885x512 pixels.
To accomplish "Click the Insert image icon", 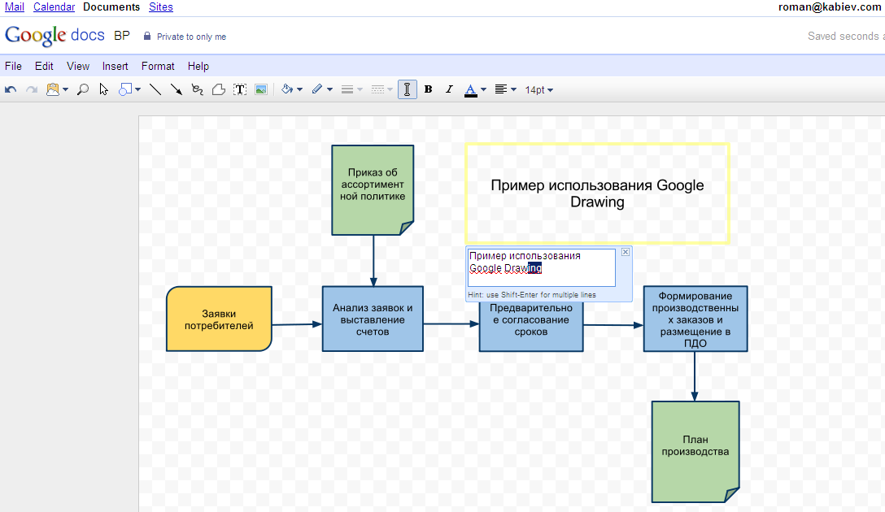I will (261, 89).
